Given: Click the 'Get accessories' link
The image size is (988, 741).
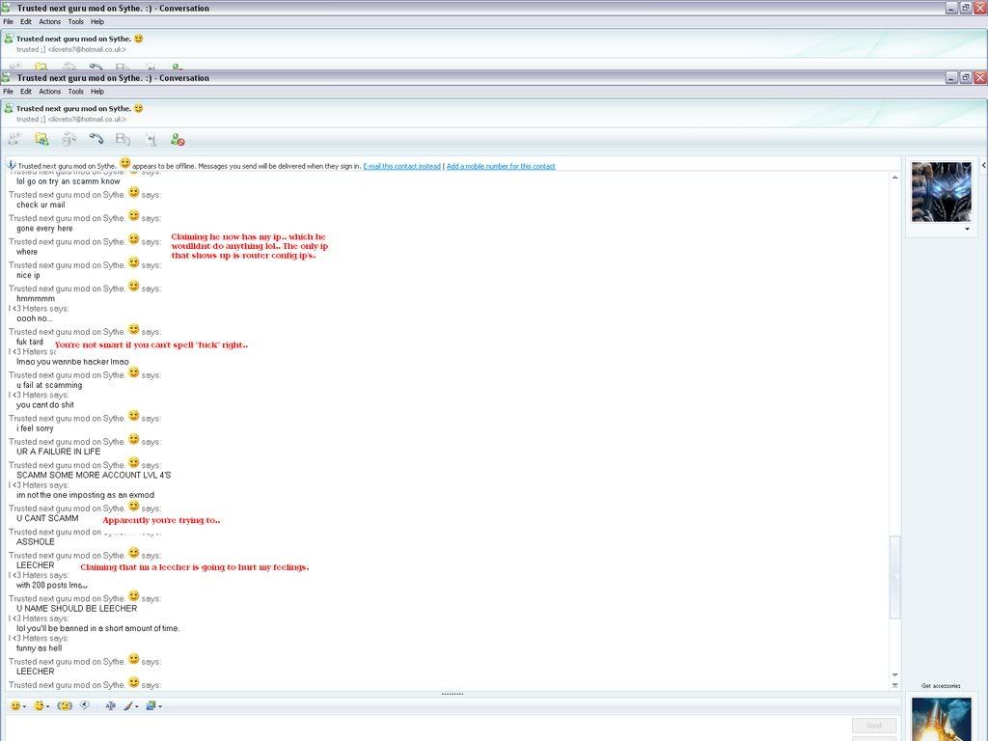Looking at the screenshot, I should coord(941,686).
